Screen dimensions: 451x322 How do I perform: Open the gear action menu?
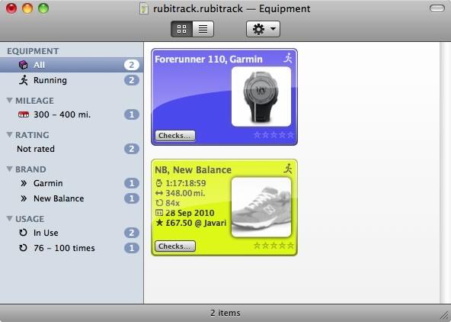[263, 29]
